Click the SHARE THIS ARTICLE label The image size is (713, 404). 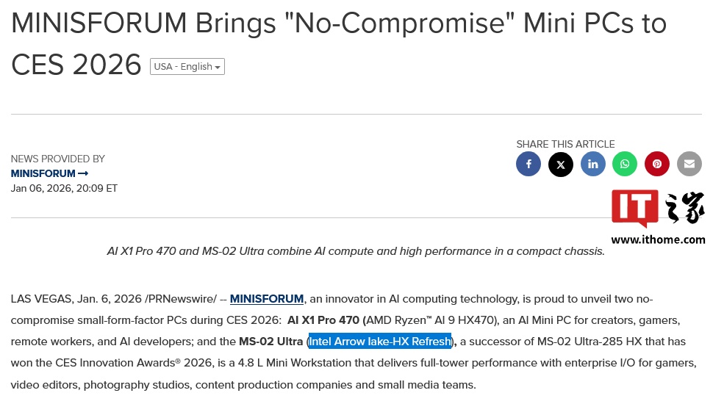[565, 144]
